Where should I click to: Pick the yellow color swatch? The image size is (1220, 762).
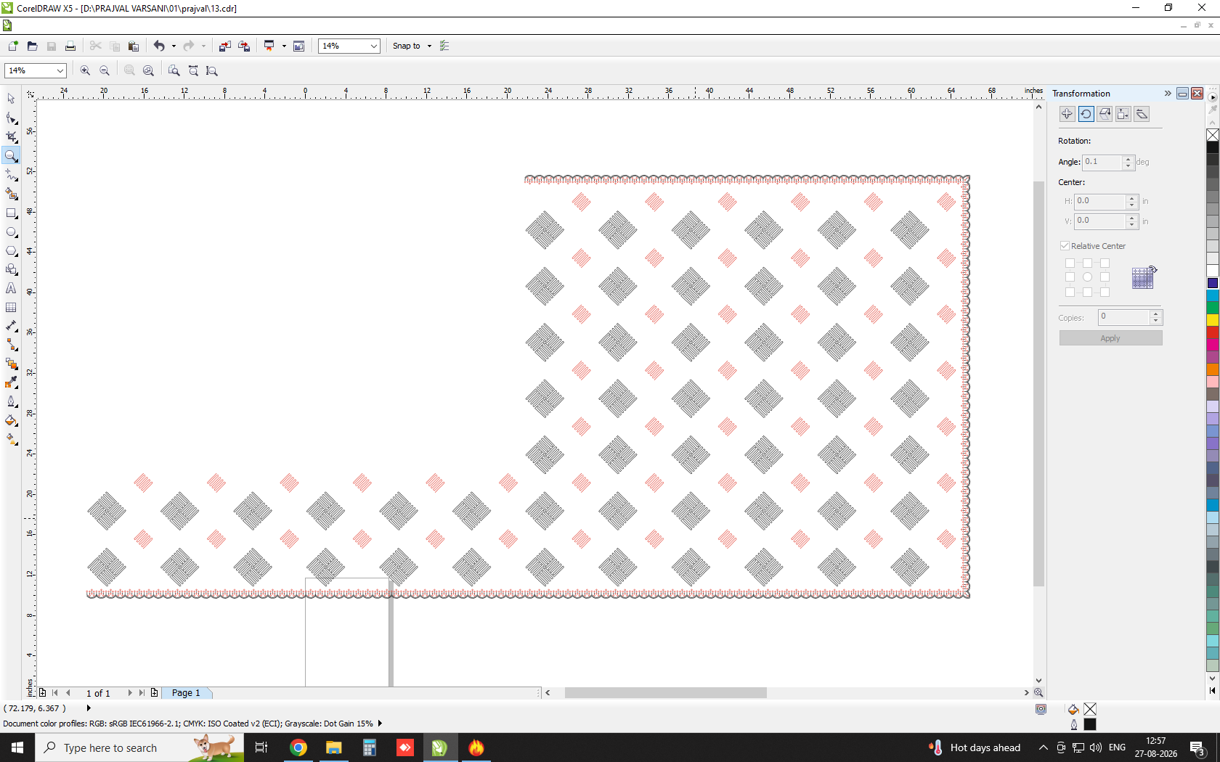(1213, 320)
